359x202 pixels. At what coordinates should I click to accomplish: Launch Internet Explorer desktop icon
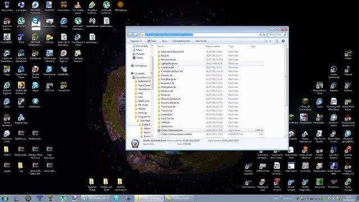[x=7, y=88]
